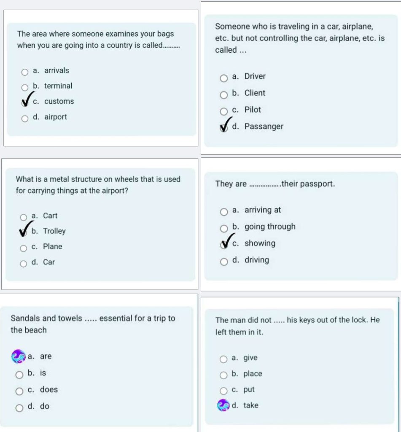Image resolution: width=401 pixels, height=432 pixels.
Task: Choose 'Pilot' as the answer
Action: point(223,111)
